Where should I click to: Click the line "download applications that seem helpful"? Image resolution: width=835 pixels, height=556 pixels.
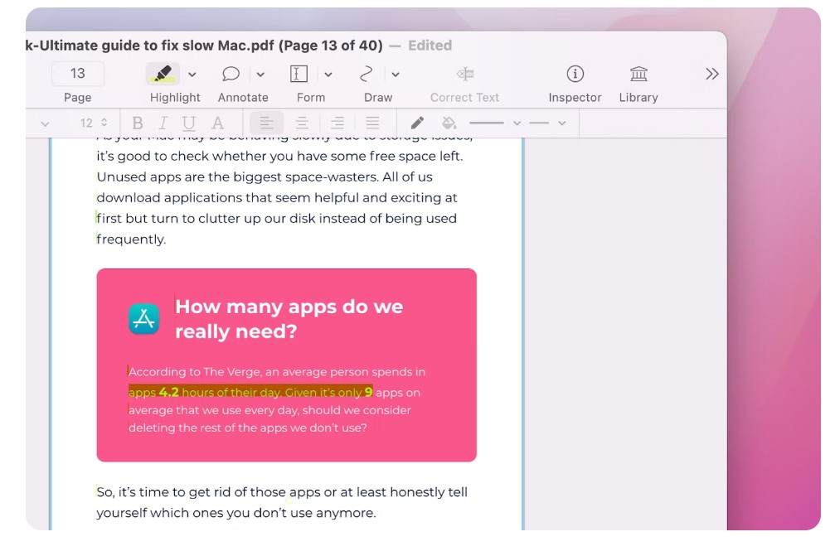[277, 197]
